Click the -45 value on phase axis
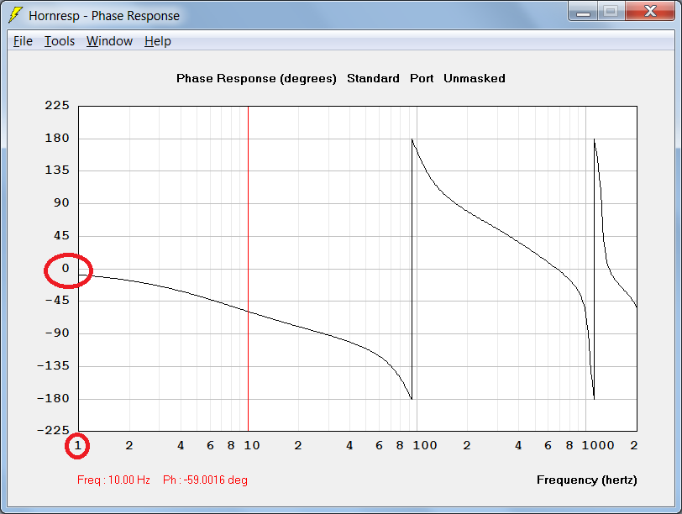This screenshot has height=514, width=682. coord(56,301)
